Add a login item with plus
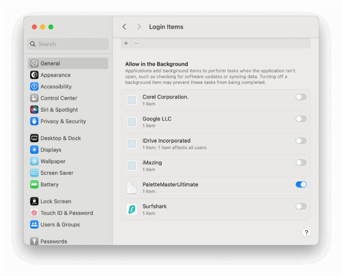The height and width of the screenshot is (276, 342). 126,43
